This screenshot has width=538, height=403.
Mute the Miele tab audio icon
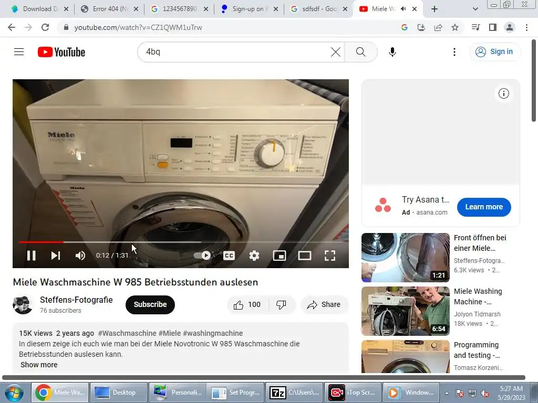[403, 9]
